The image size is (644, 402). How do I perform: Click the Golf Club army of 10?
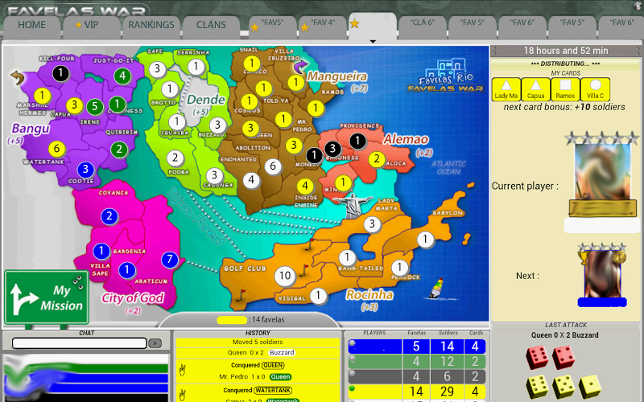[x=283, y=276]
